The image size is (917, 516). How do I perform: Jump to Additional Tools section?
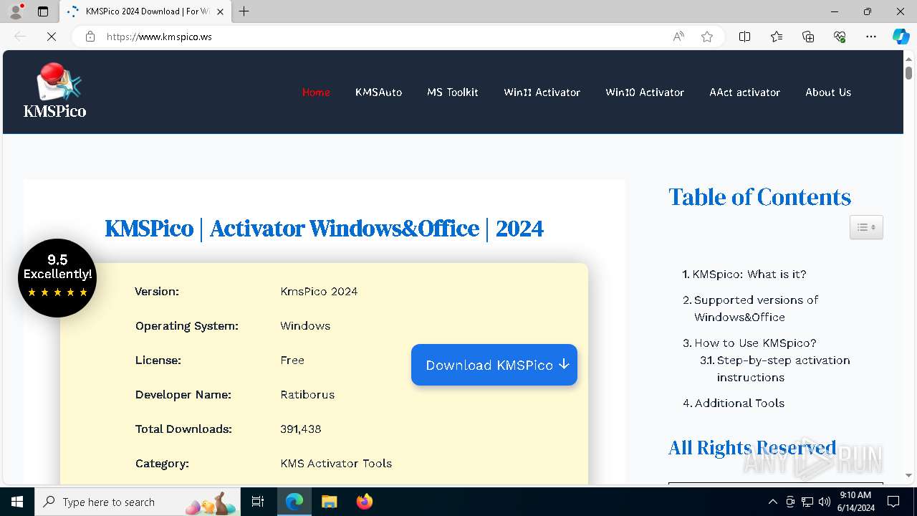click(739, 403)
